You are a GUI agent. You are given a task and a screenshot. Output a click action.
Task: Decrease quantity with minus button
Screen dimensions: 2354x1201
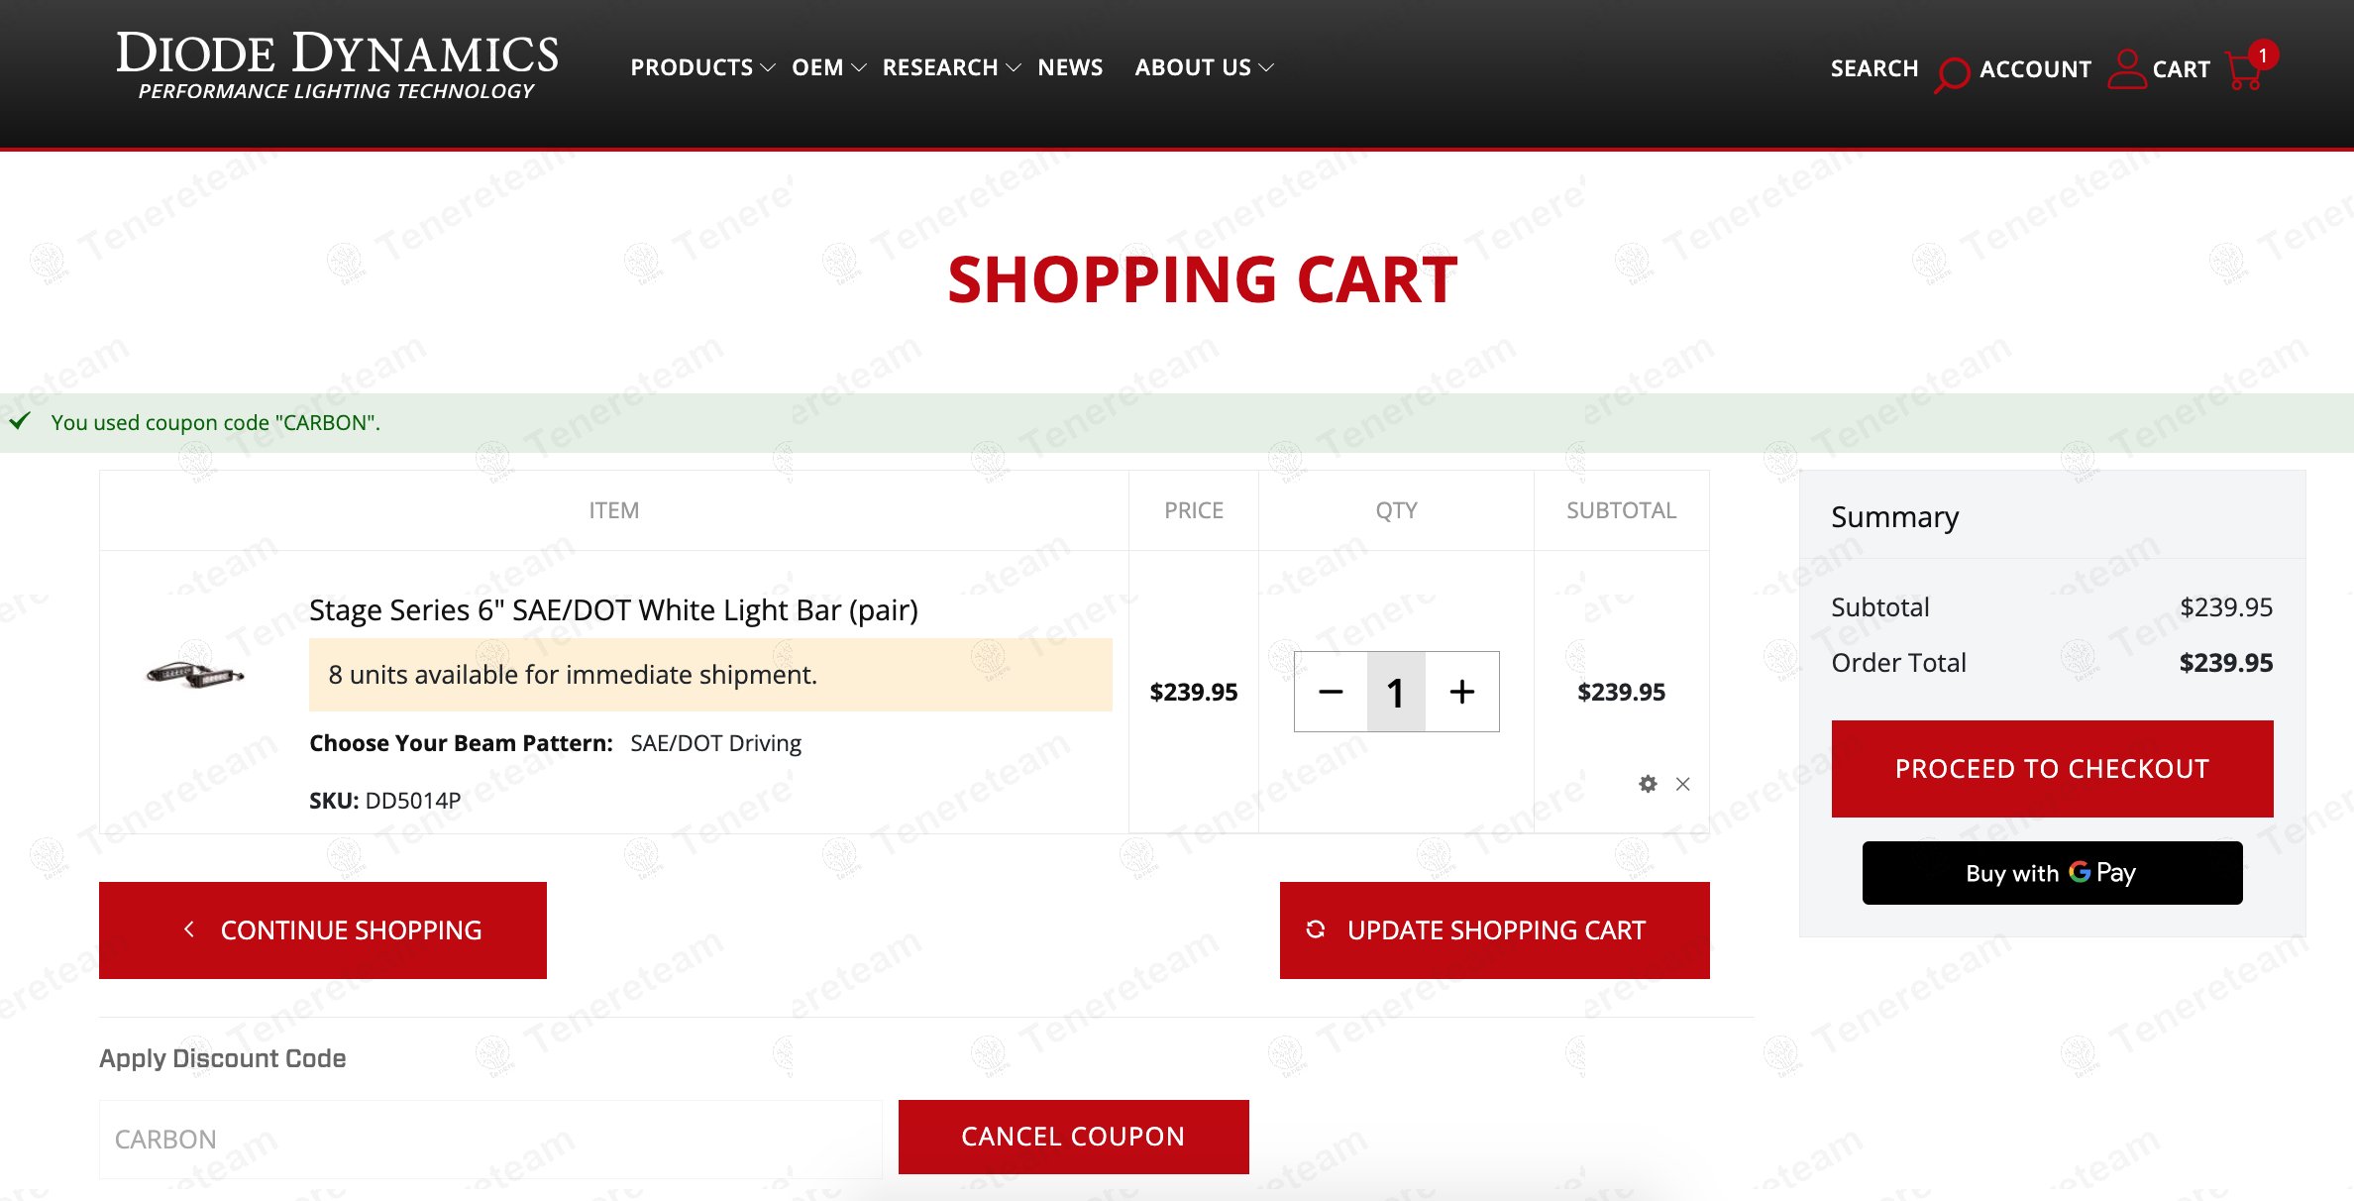(x=1331, y=692)
